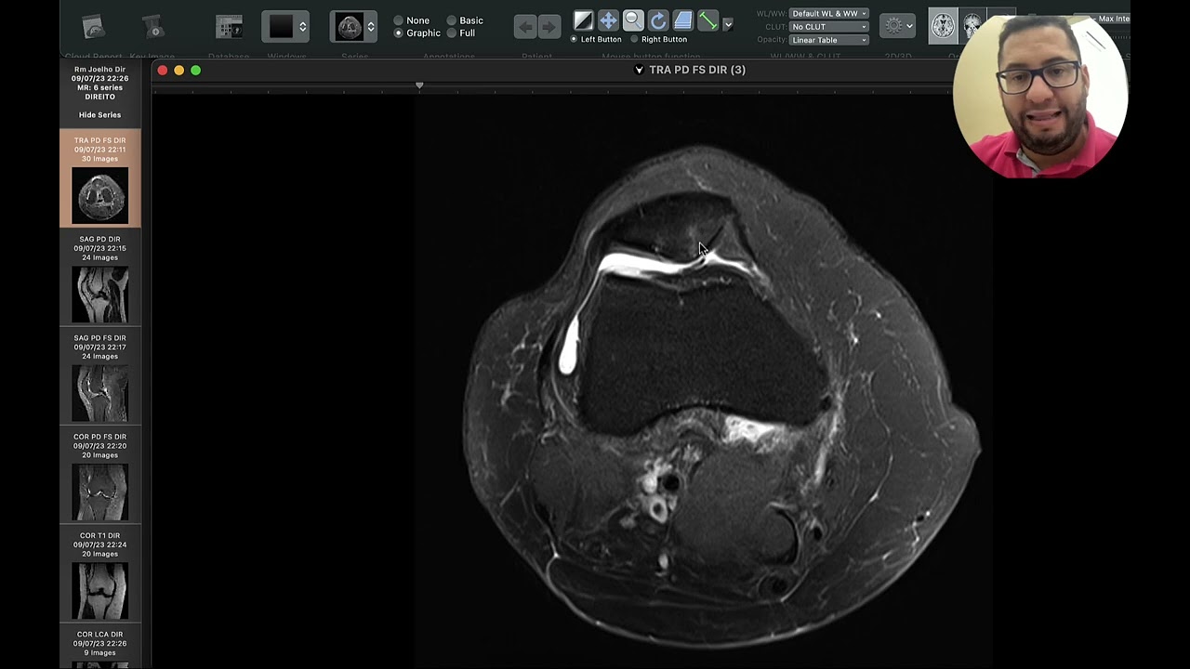The height and width of the screenshot is (669, 1190).
Task: Select the Rotate tool
Action: [x=658, y=20]
